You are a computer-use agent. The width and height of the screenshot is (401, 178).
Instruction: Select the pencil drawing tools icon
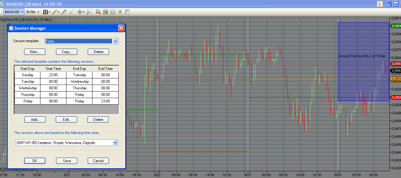[x=55, y=12]
